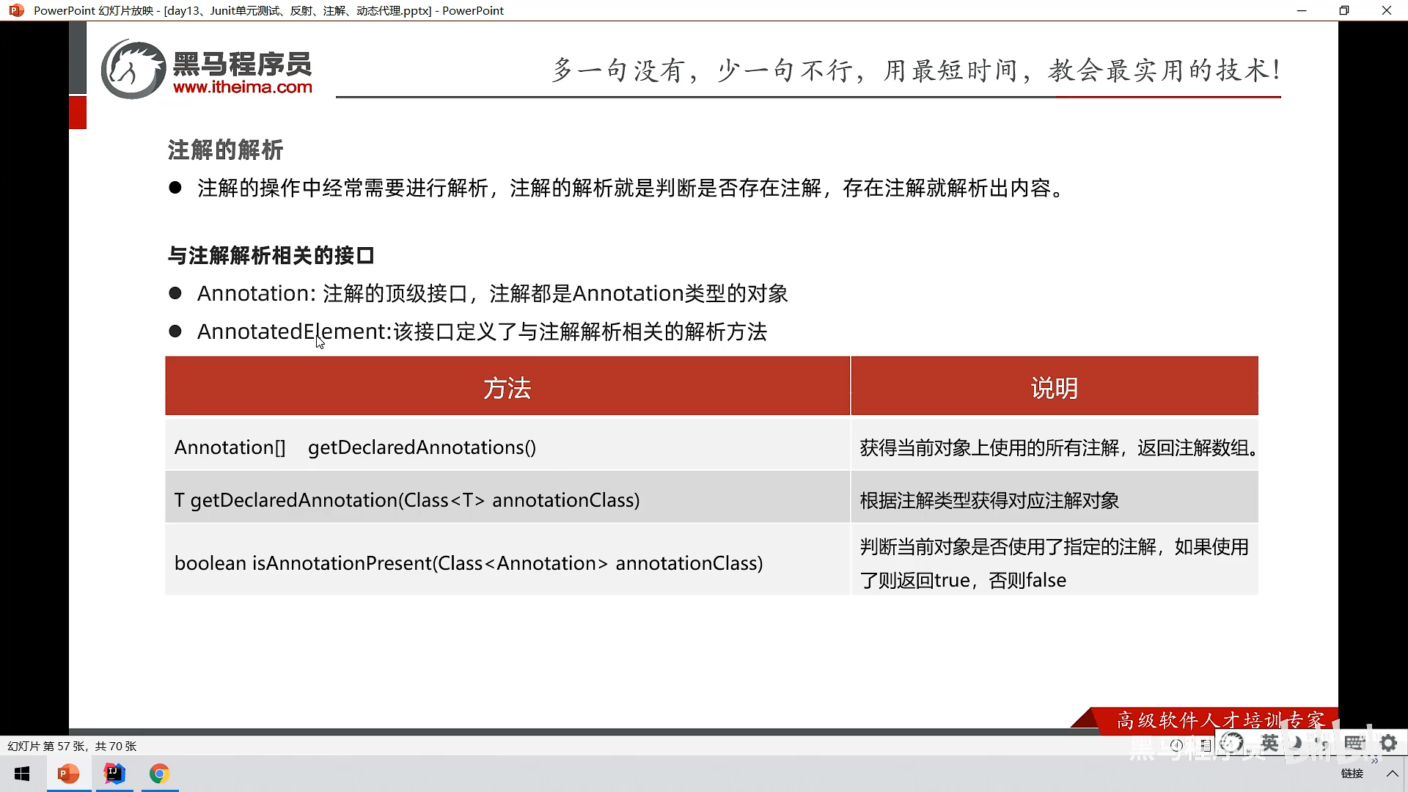
Task: Click the 方法 table header cell
Action: (x=507, y=387)
